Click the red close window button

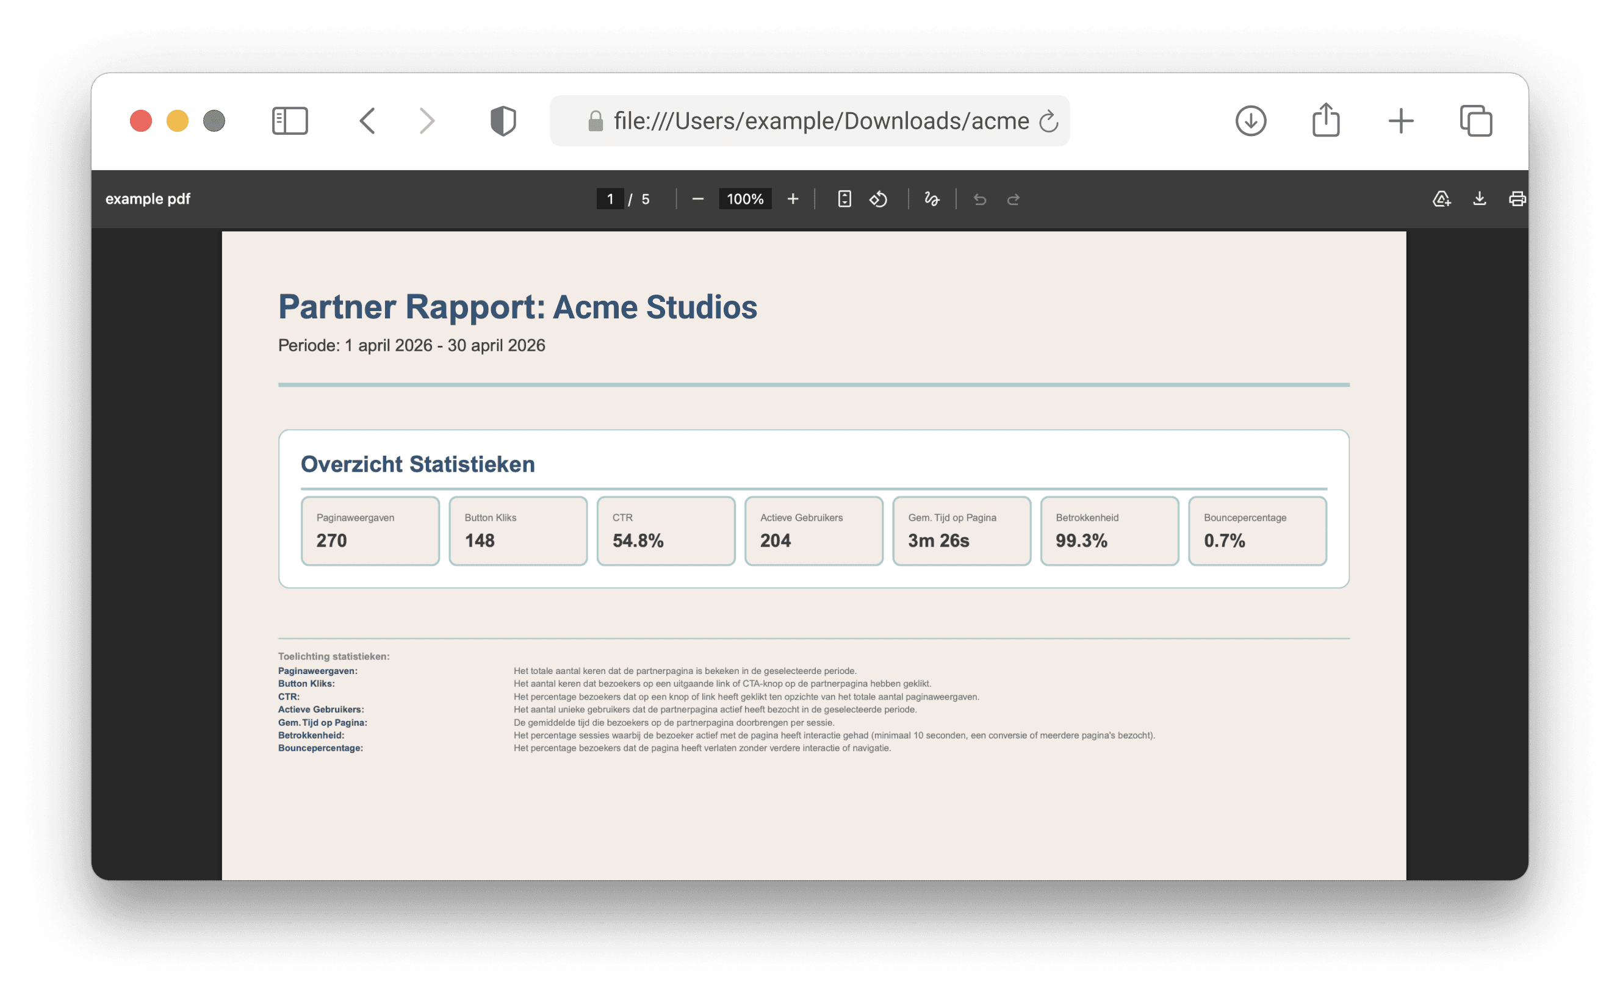click(x=141, y=121)
